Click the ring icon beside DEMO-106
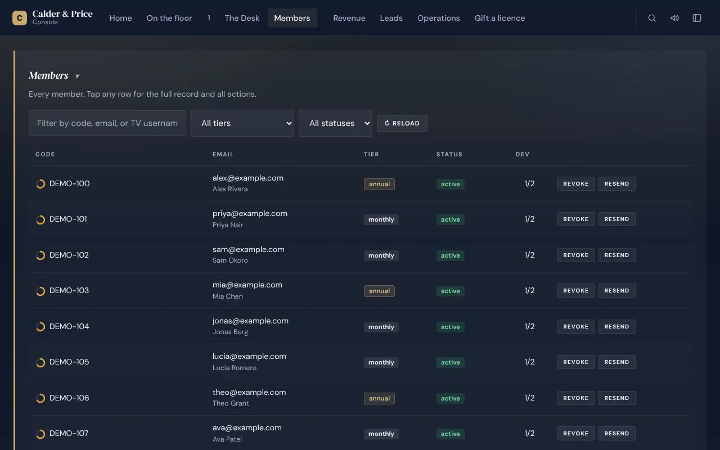This screenshot has width=720, height=450. tap(40, 398)
